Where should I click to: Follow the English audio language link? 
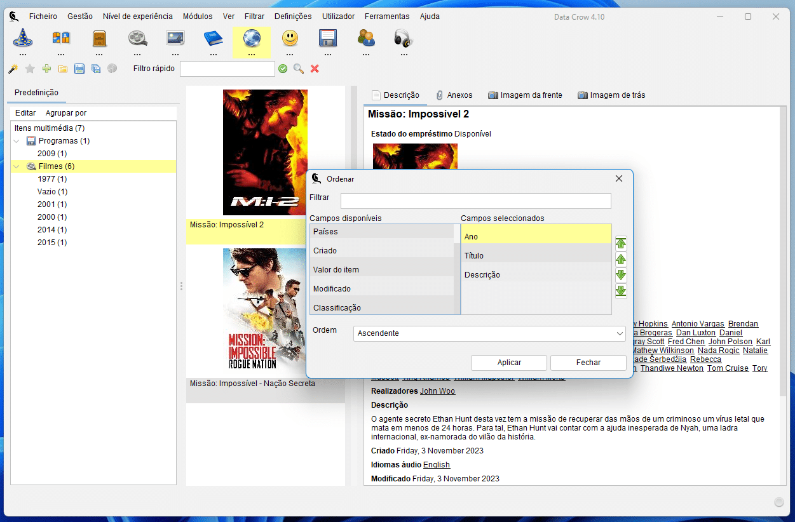tap(437, 465)
